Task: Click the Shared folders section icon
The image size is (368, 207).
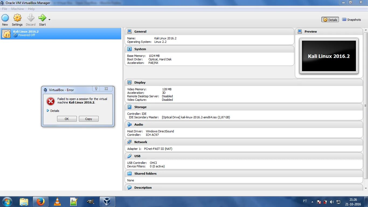Action: (130, 174)
